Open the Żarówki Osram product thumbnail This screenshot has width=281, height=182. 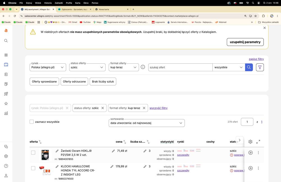45,155
